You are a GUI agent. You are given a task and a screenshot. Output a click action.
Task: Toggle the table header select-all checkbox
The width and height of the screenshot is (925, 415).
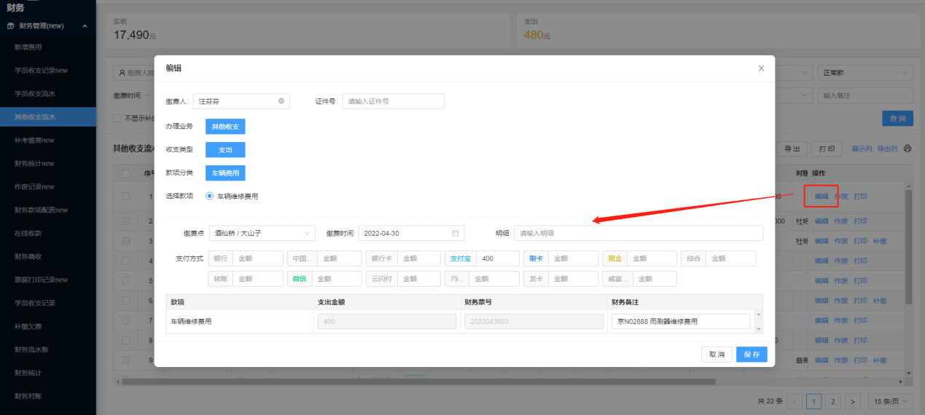tap(126, 173)
